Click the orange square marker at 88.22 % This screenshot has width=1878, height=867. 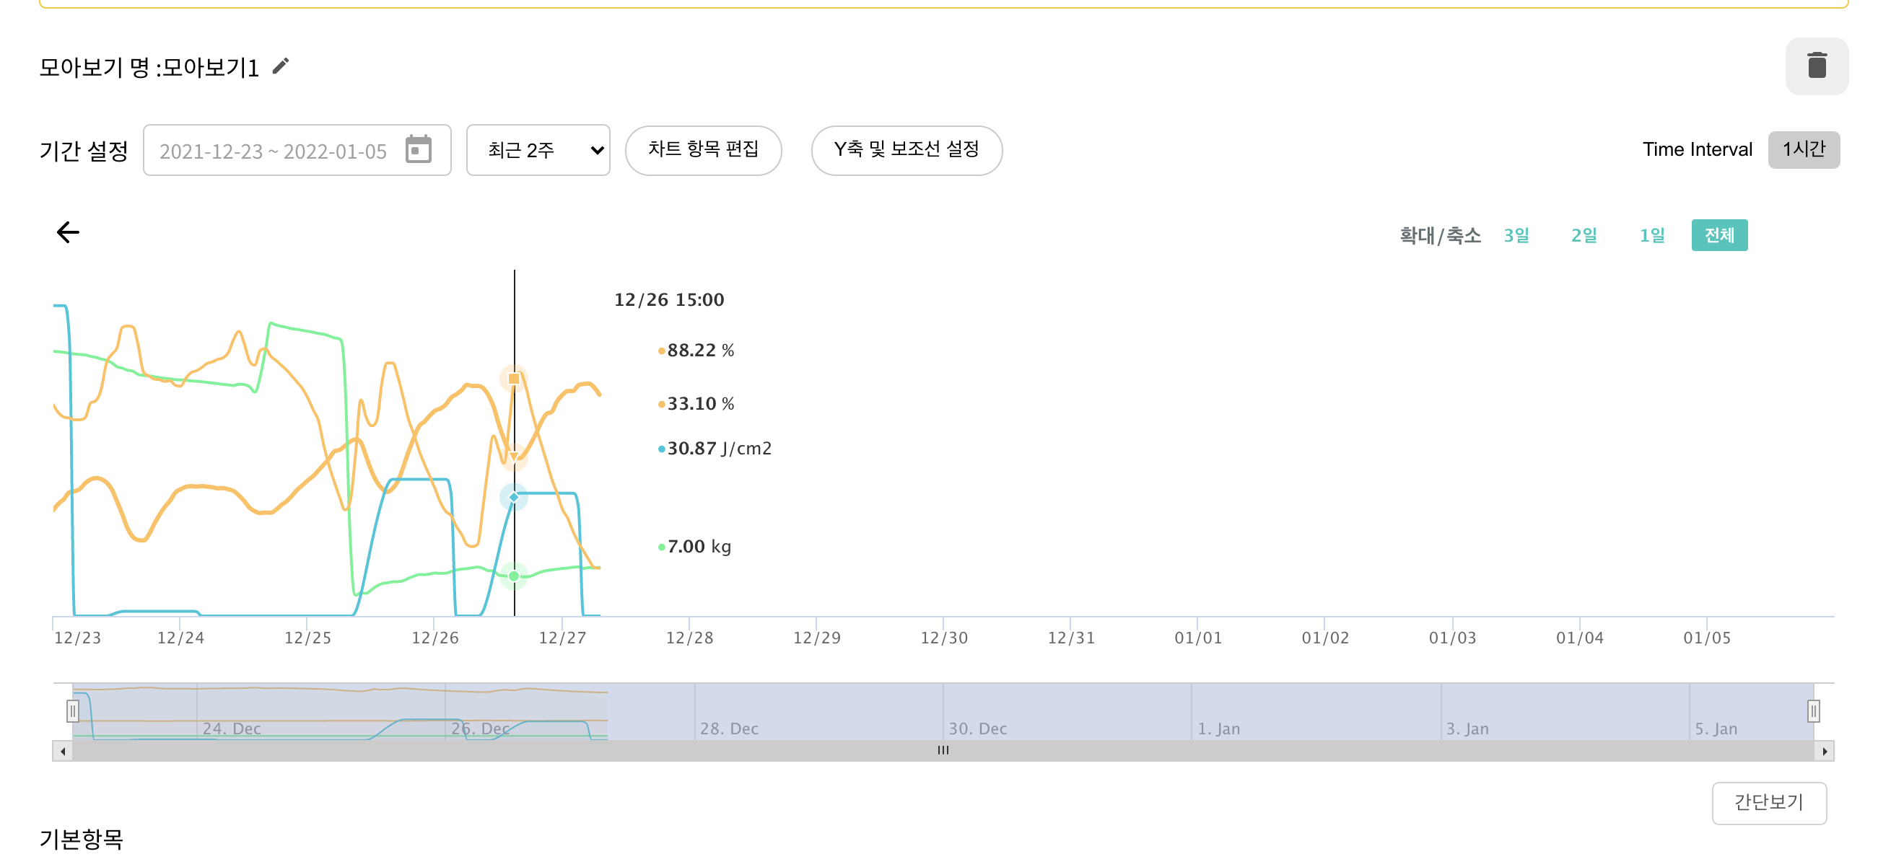tap(514, 379)
